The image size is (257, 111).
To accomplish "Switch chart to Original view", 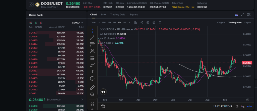I will point(221,23).
